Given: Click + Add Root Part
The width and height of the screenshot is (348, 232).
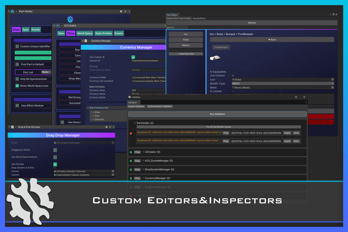Looking at the screenshot, I should 186,54.
